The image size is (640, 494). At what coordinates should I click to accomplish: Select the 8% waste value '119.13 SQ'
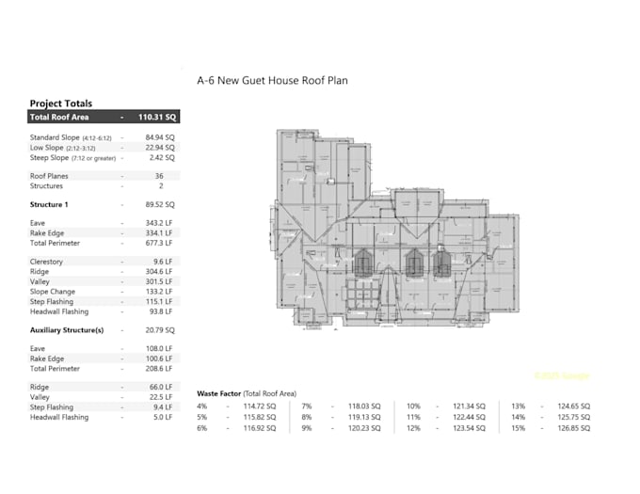[364, 417]
